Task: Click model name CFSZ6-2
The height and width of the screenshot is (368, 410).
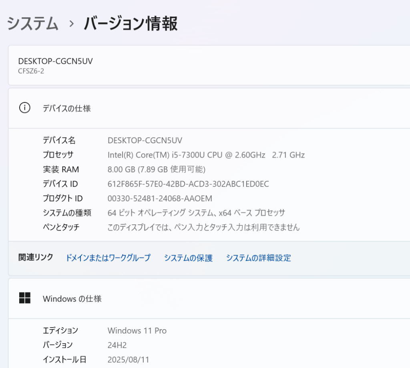Action: pyautogui.click(x=31, y=71)
